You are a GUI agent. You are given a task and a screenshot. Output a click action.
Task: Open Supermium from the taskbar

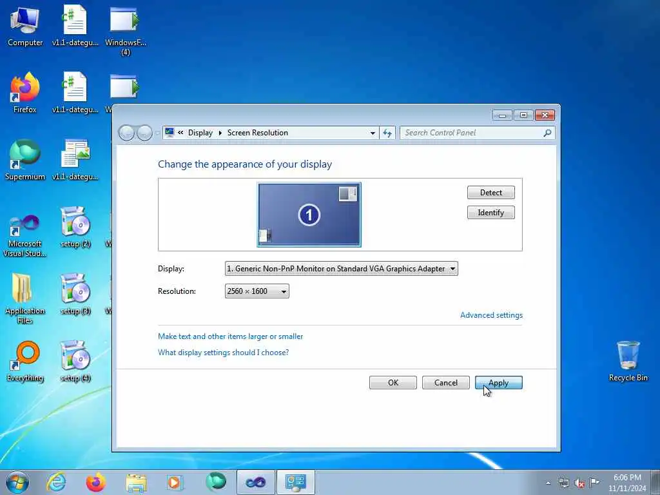[x=216, y=482]
